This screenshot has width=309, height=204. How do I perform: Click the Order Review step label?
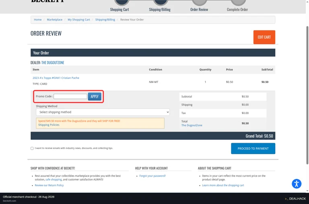199,10
